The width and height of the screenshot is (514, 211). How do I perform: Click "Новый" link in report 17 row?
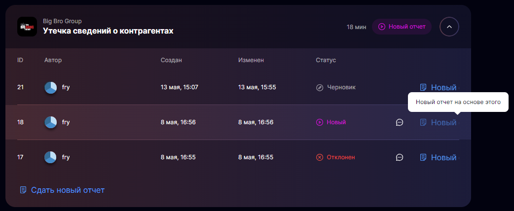443,157
